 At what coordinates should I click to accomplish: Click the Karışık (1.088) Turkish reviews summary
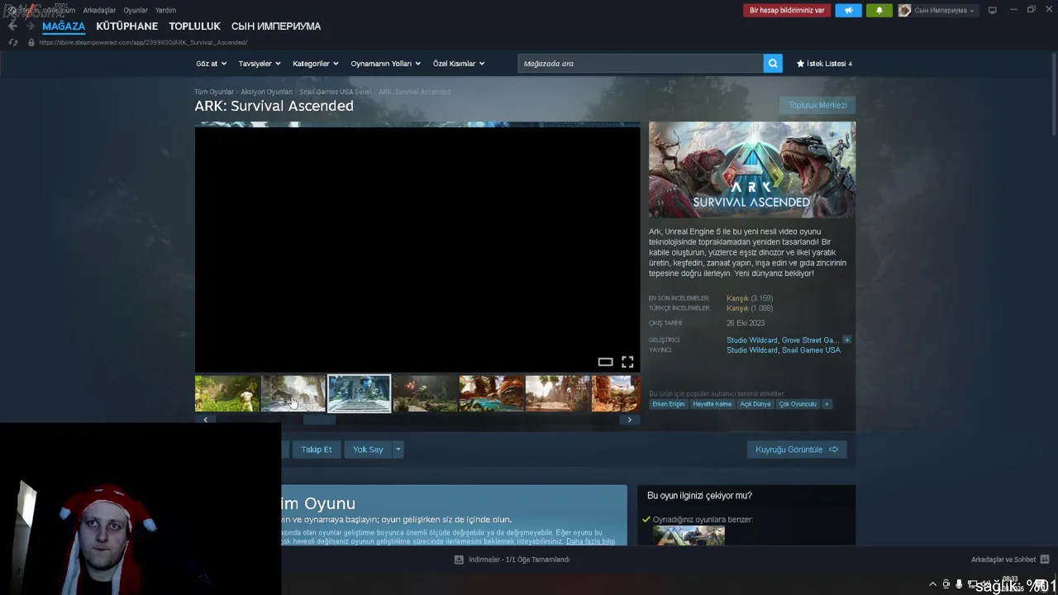[x=750, y=308]
